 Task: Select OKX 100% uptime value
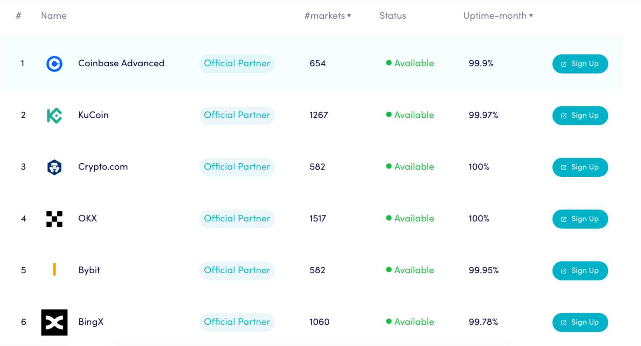click(479, 219)
